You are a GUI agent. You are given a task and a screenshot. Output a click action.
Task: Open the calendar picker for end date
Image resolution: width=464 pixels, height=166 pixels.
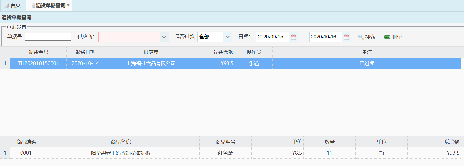point(346,37)
